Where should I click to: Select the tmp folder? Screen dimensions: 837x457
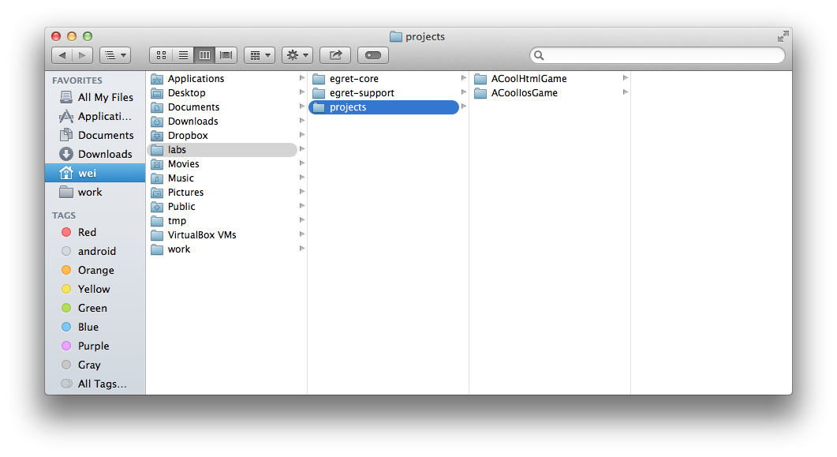(x=222, y=220)
